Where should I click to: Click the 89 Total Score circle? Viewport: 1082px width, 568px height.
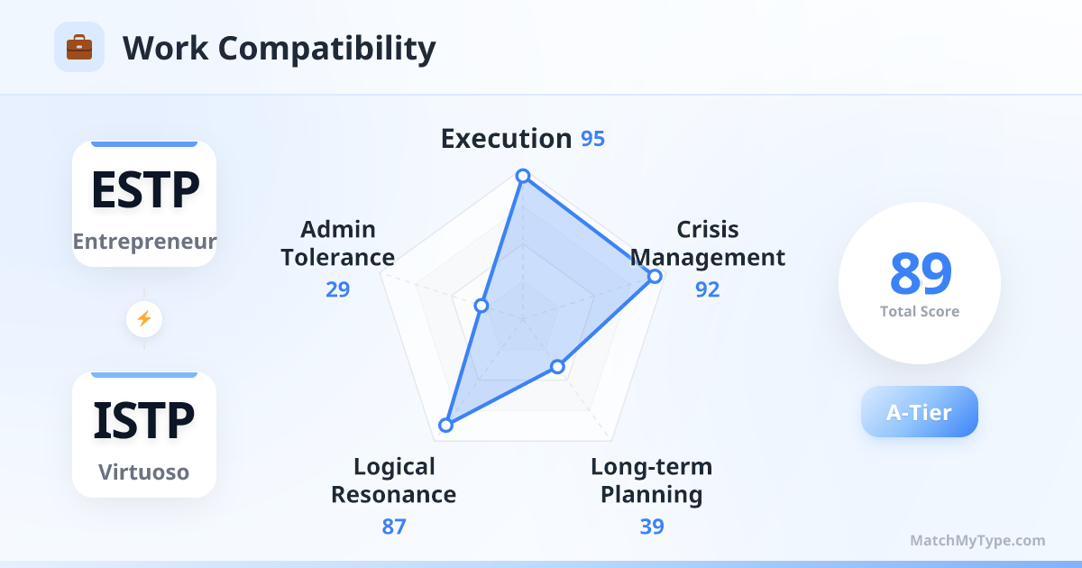pyautogui.click(x=920, y=283)
